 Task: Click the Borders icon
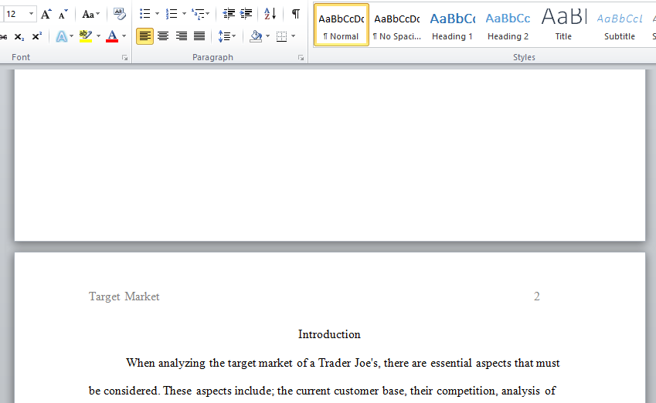coord(281,37)
